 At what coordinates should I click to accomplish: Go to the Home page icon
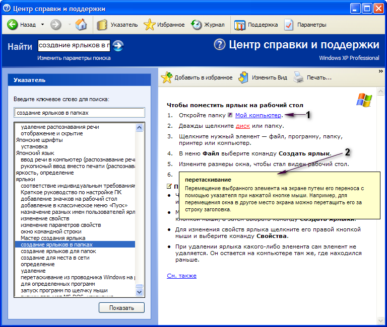(x=81, y=24)
